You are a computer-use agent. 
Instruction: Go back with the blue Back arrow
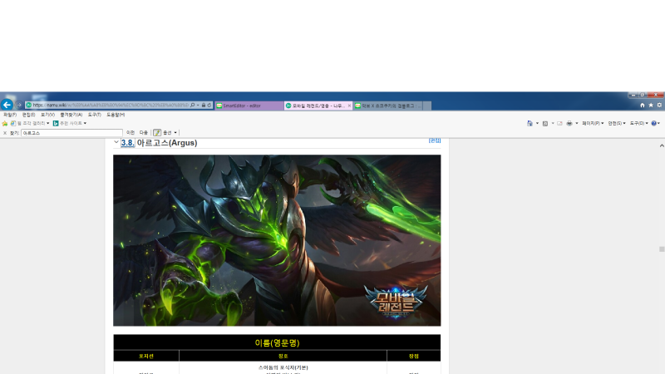(x=7, y=105)
